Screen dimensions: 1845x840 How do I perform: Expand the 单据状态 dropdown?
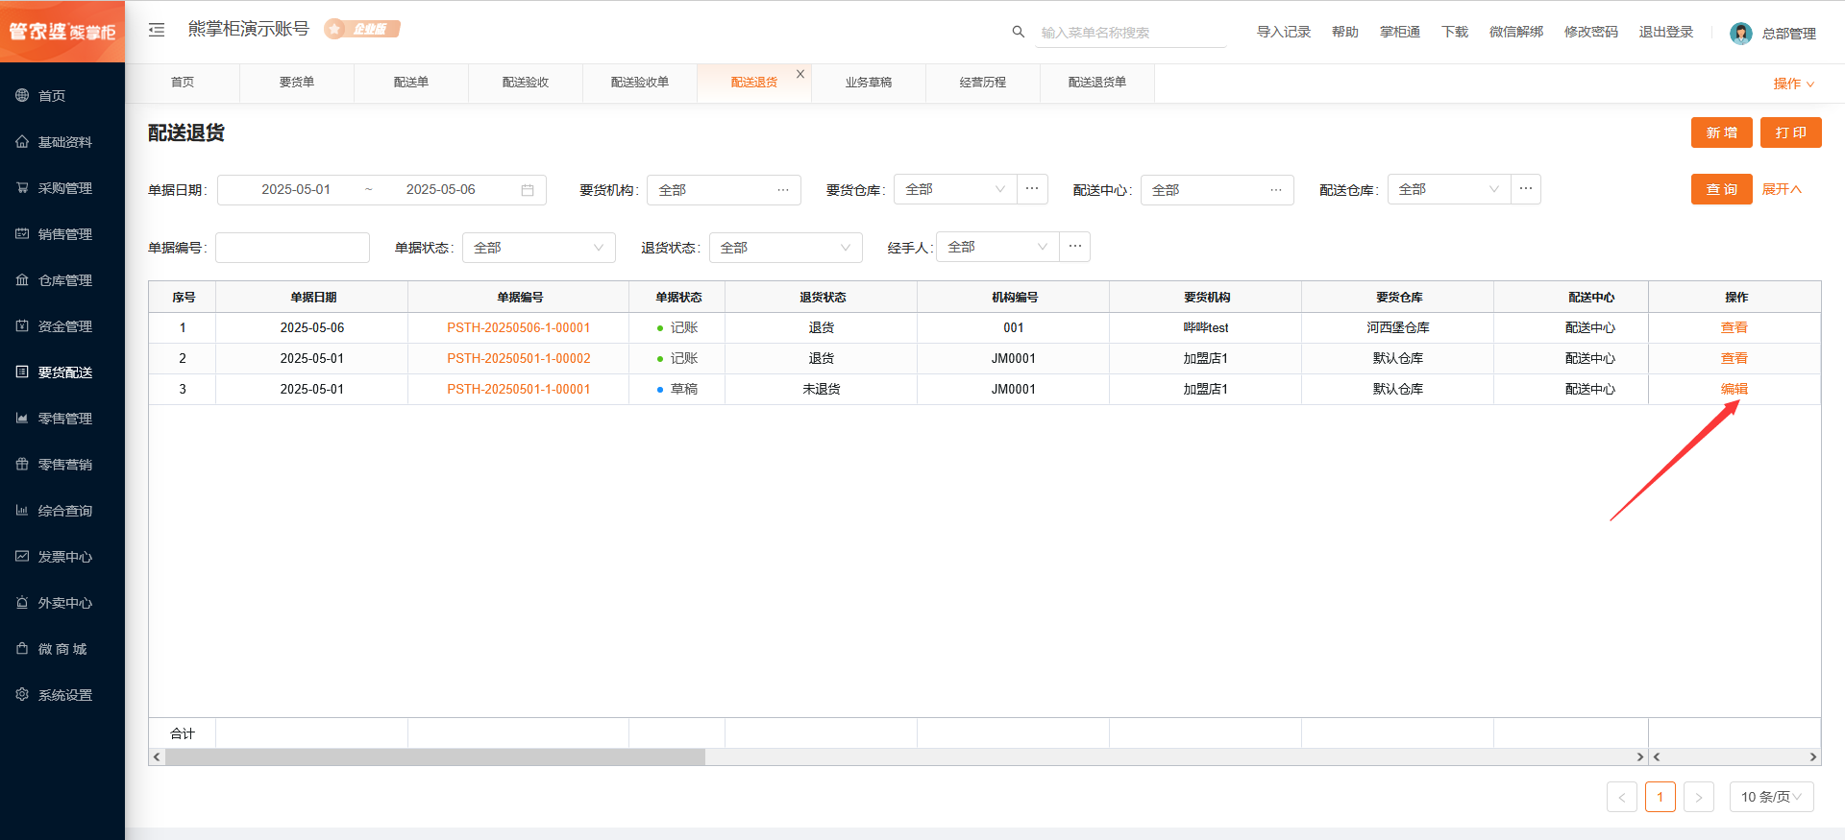coord(539,248)
